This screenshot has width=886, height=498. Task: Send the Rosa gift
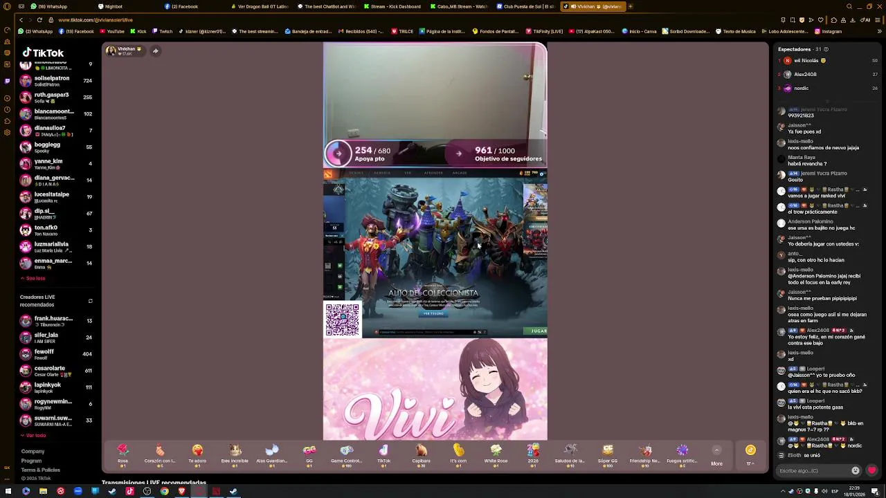(x=123, y=454)
